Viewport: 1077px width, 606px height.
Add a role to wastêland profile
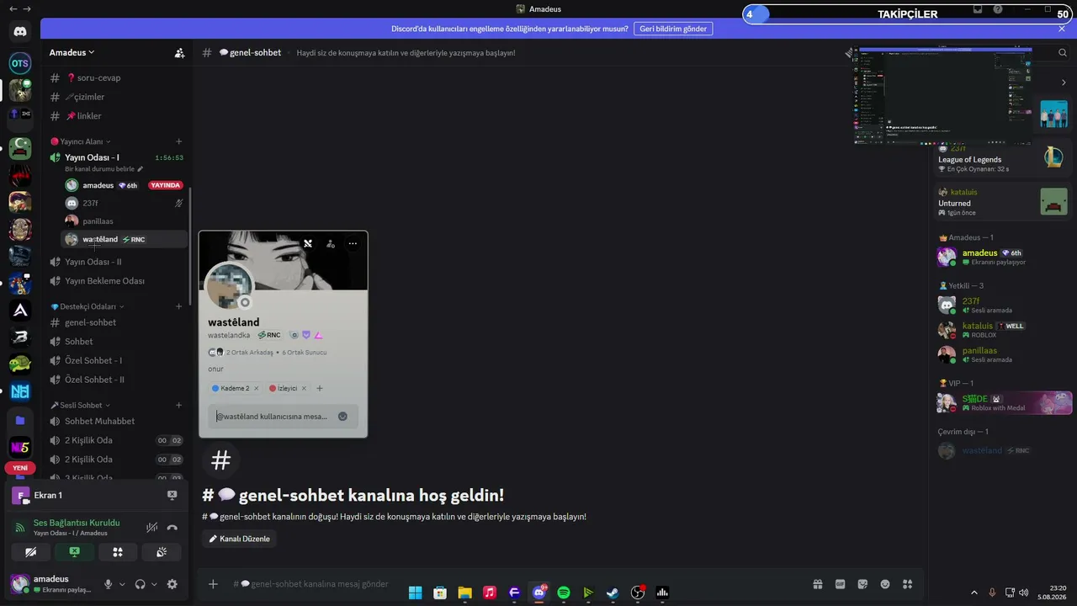tap(320, 389)
